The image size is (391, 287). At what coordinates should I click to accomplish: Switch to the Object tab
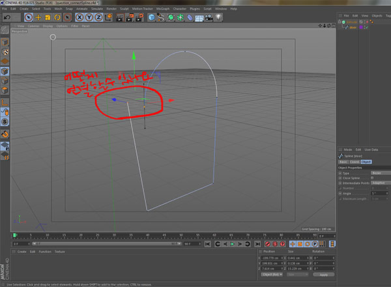click(x=366, y=162)
